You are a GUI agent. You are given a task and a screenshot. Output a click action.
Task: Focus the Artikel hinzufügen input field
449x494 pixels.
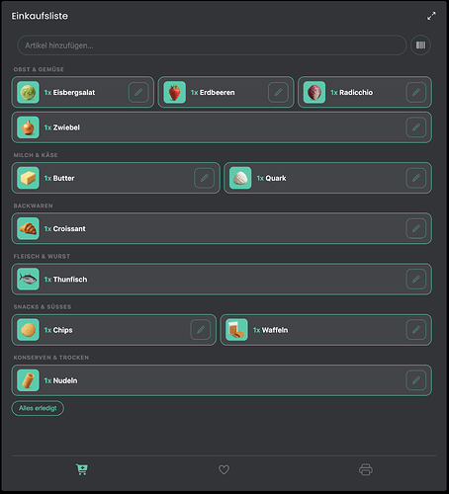tap(212, 45)
